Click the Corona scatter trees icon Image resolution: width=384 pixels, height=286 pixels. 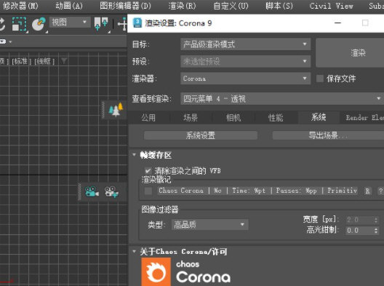[x=116, y=110]
